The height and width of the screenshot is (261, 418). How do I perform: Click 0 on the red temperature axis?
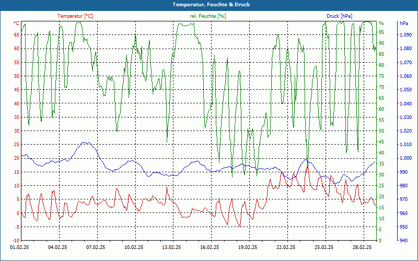18,213
